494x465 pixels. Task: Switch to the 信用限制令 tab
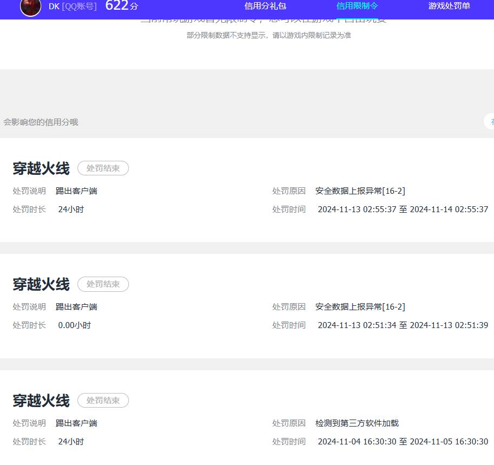[x=357, y=6]
